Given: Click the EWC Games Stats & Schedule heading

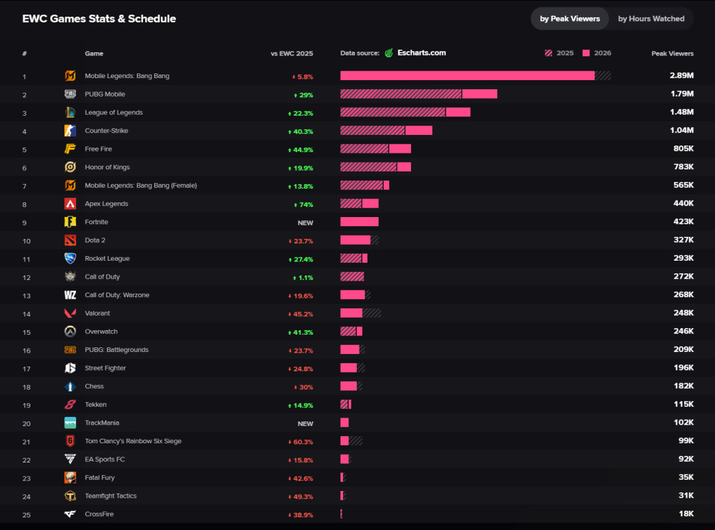Looking at the screenshot, I should point(99,19).
